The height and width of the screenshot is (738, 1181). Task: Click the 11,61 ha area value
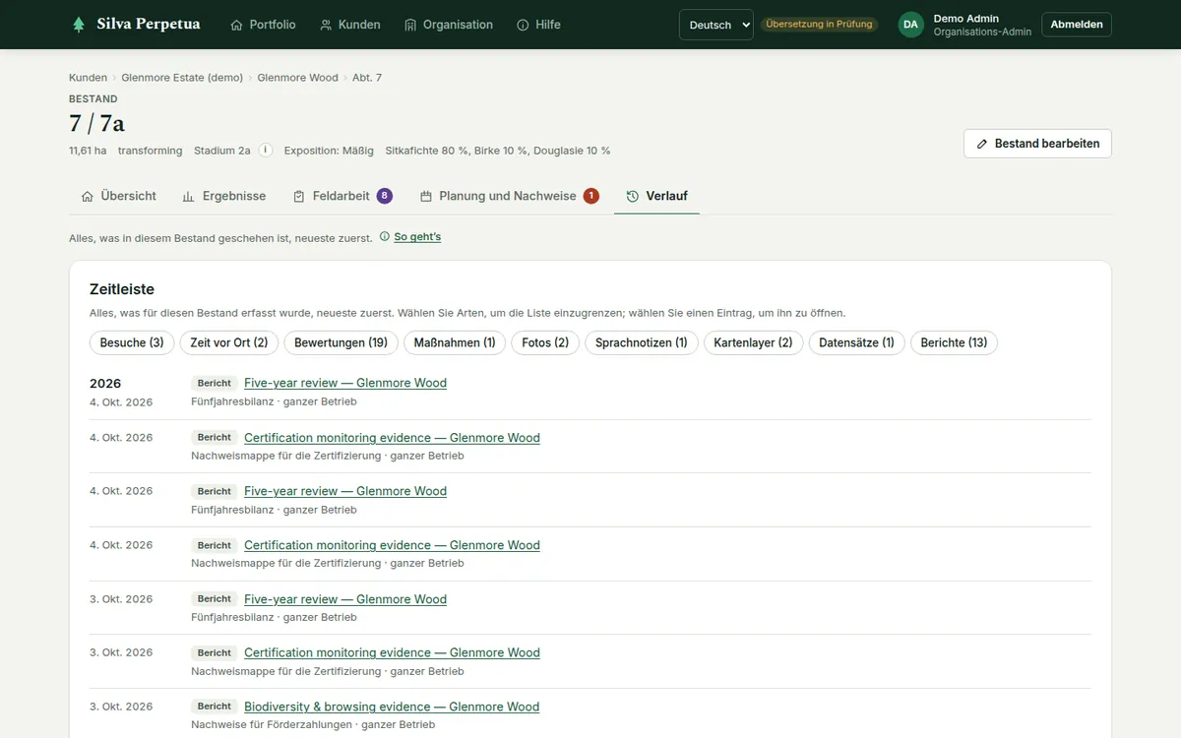(88, 151)
